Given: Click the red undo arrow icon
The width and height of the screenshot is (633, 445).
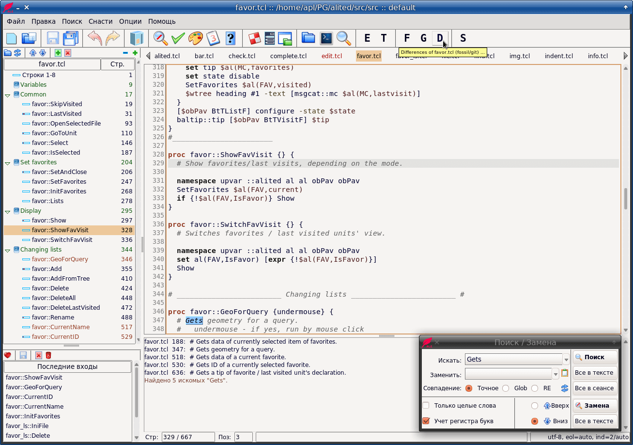Looking at the screenshot, I should [95, 38].
